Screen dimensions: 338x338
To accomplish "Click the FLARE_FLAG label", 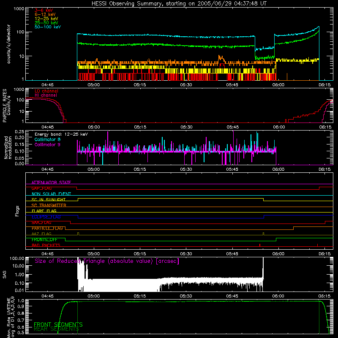I will [x=44, y=211].
